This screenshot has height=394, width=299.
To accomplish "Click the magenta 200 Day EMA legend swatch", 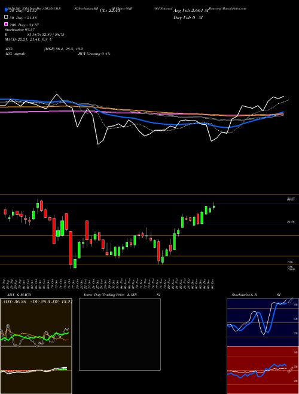I will pos(6,24).
